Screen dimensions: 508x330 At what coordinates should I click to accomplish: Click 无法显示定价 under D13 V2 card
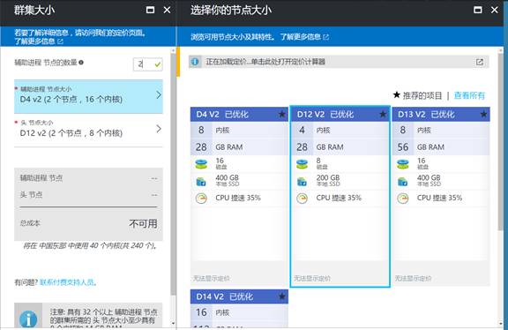[413, 278]
